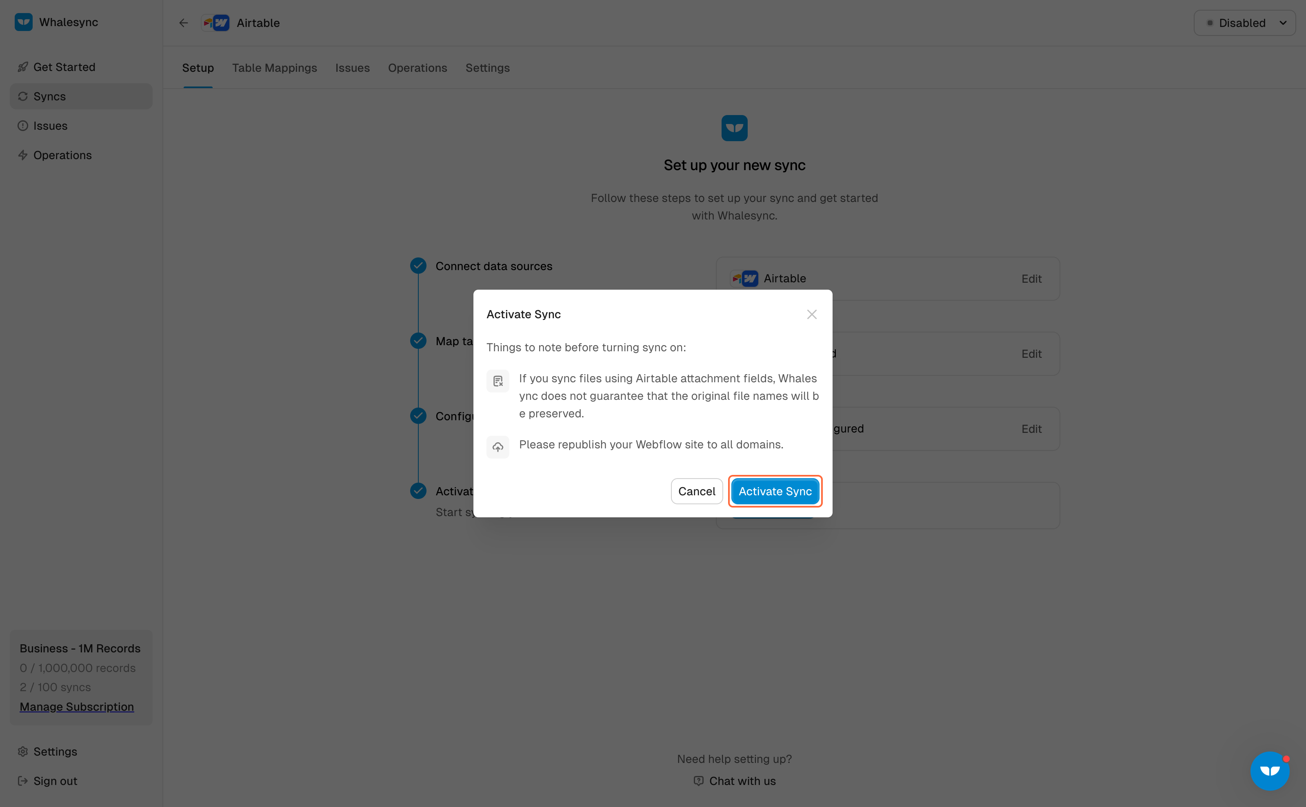
Task: Edit the Airtable data sources card
Action: point(1032,279)
